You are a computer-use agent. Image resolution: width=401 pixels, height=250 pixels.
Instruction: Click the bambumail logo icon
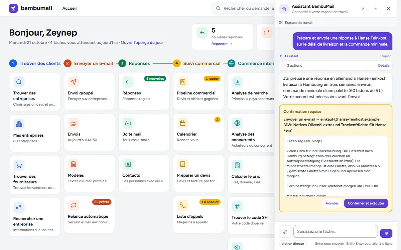click(13, 8)
